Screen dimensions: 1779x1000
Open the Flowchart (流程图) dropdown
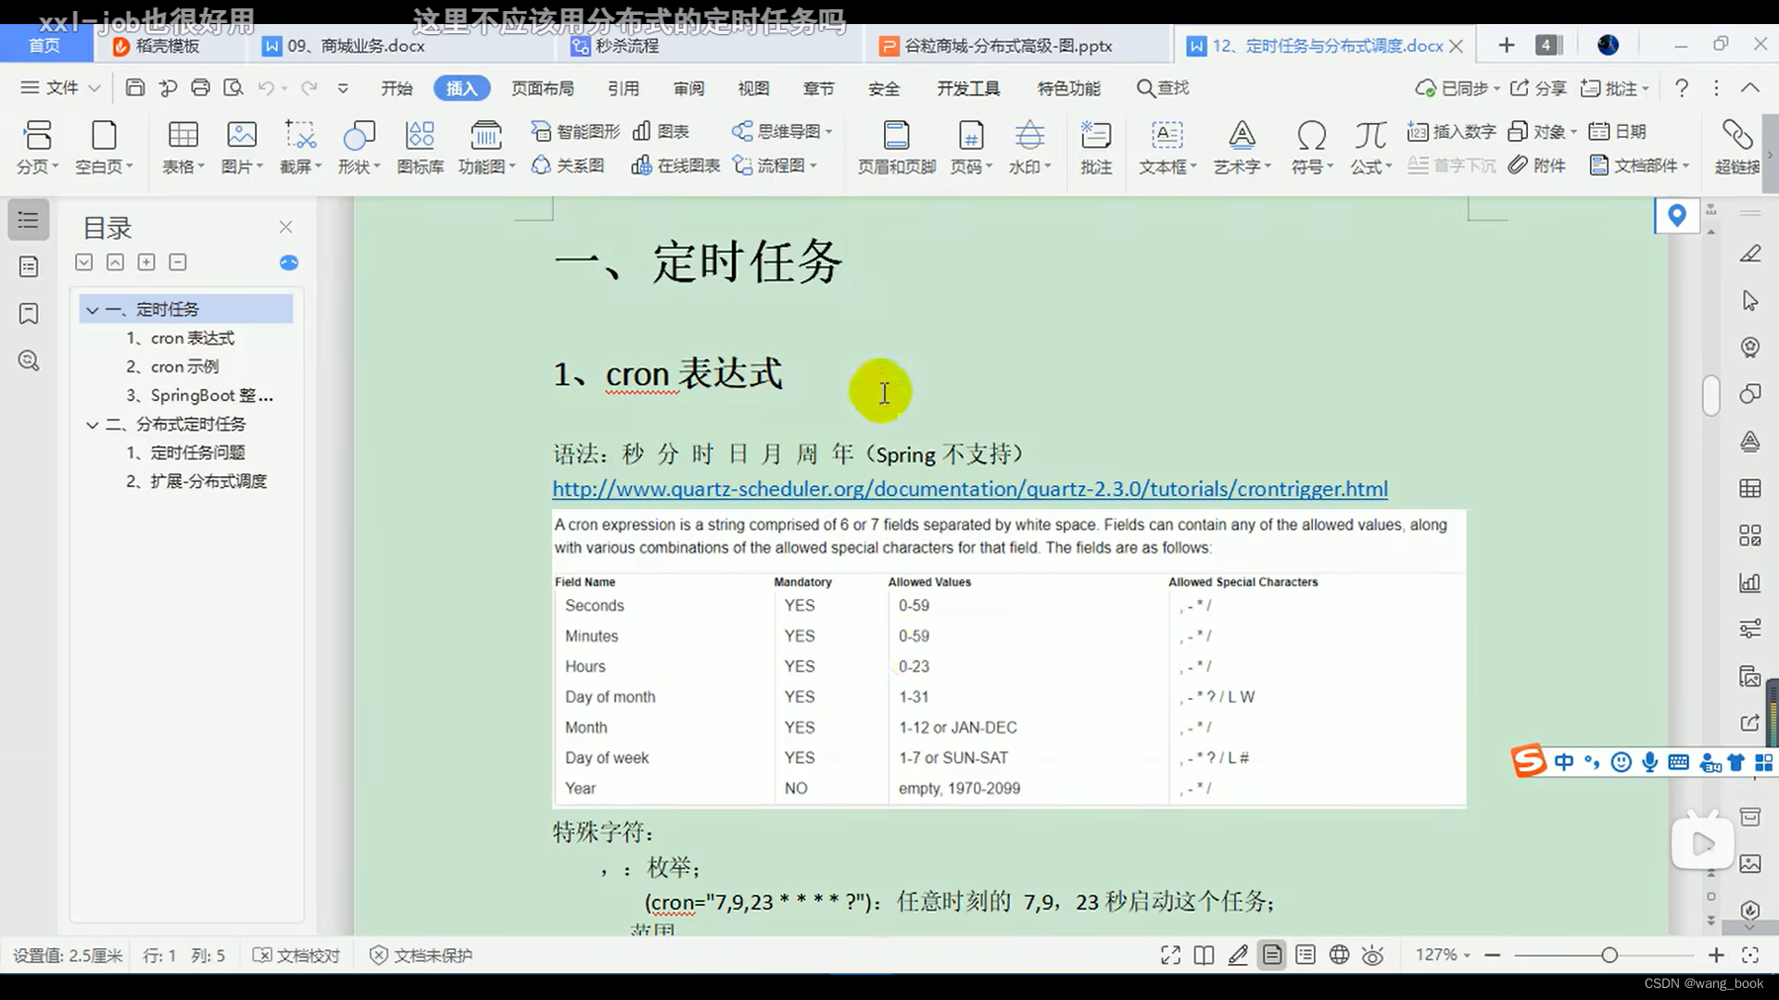pos(775,166)
